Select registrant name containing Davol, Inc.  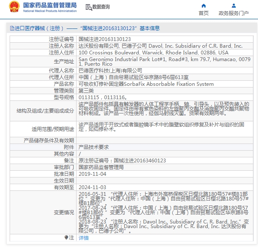pyautogui.click(x=161, y=46)
